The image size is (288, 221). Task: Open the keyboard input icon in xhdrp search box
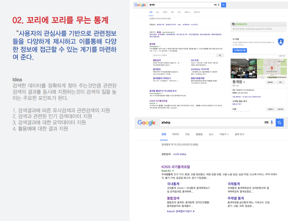[x=266, y=123]
